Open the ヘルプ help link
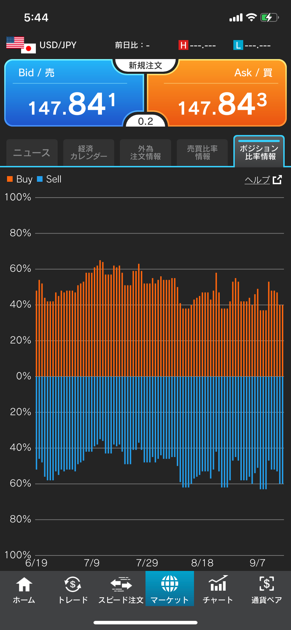This screenshot has width=291, height=630. [257, 180]
